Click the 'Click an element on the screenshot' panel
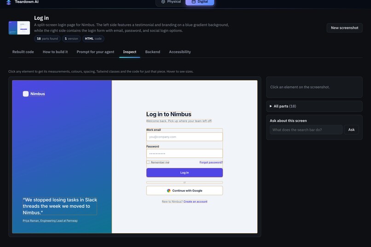Screen dimensions: 371x247 (314, 87)
